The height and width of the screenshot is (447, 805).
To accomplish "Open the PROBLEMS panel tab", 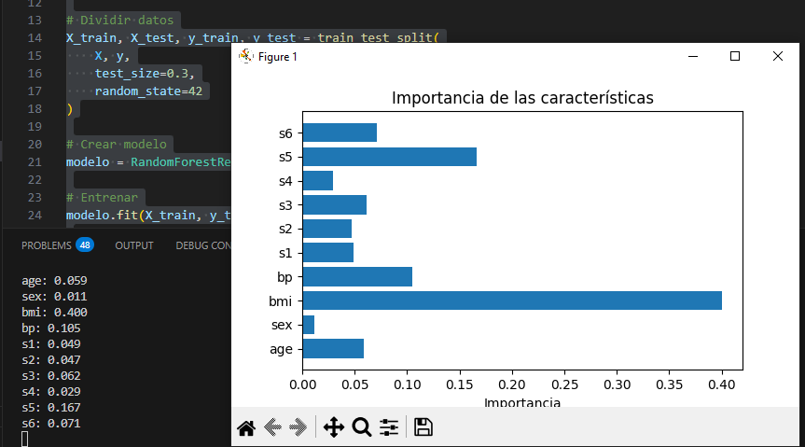I will pyautogui.click(x=47, y=245).
